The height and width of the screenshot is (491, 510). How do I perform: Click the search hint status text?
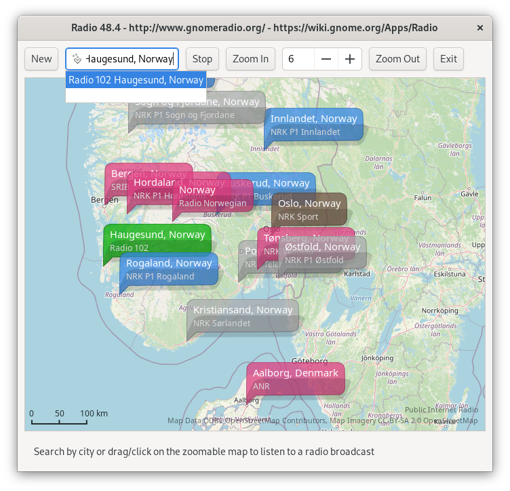(x=204, y=452)
